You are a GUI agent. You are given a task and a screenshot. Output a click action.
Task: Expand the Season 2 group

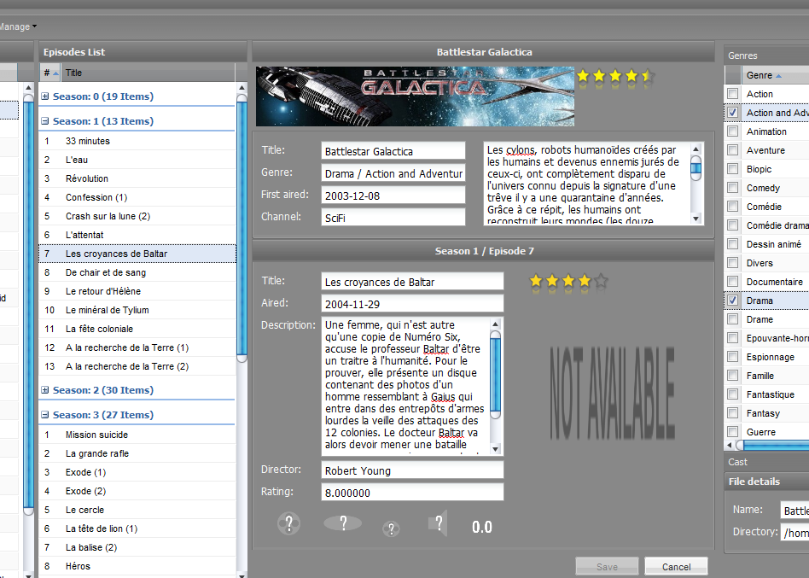pos(45,390)
